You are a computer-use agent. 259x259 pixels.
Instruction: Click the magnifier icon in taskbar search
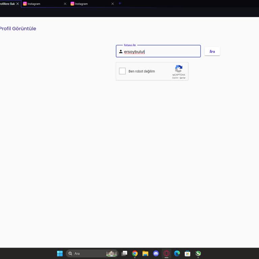[x=70, y=253]
